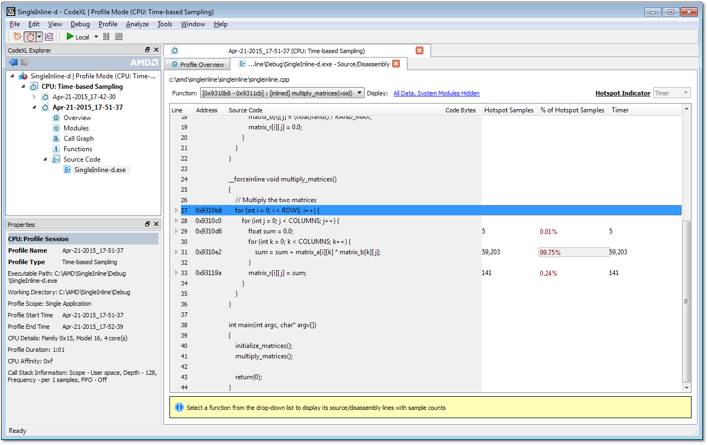Expand disassembly for line 31

[176, 252]
